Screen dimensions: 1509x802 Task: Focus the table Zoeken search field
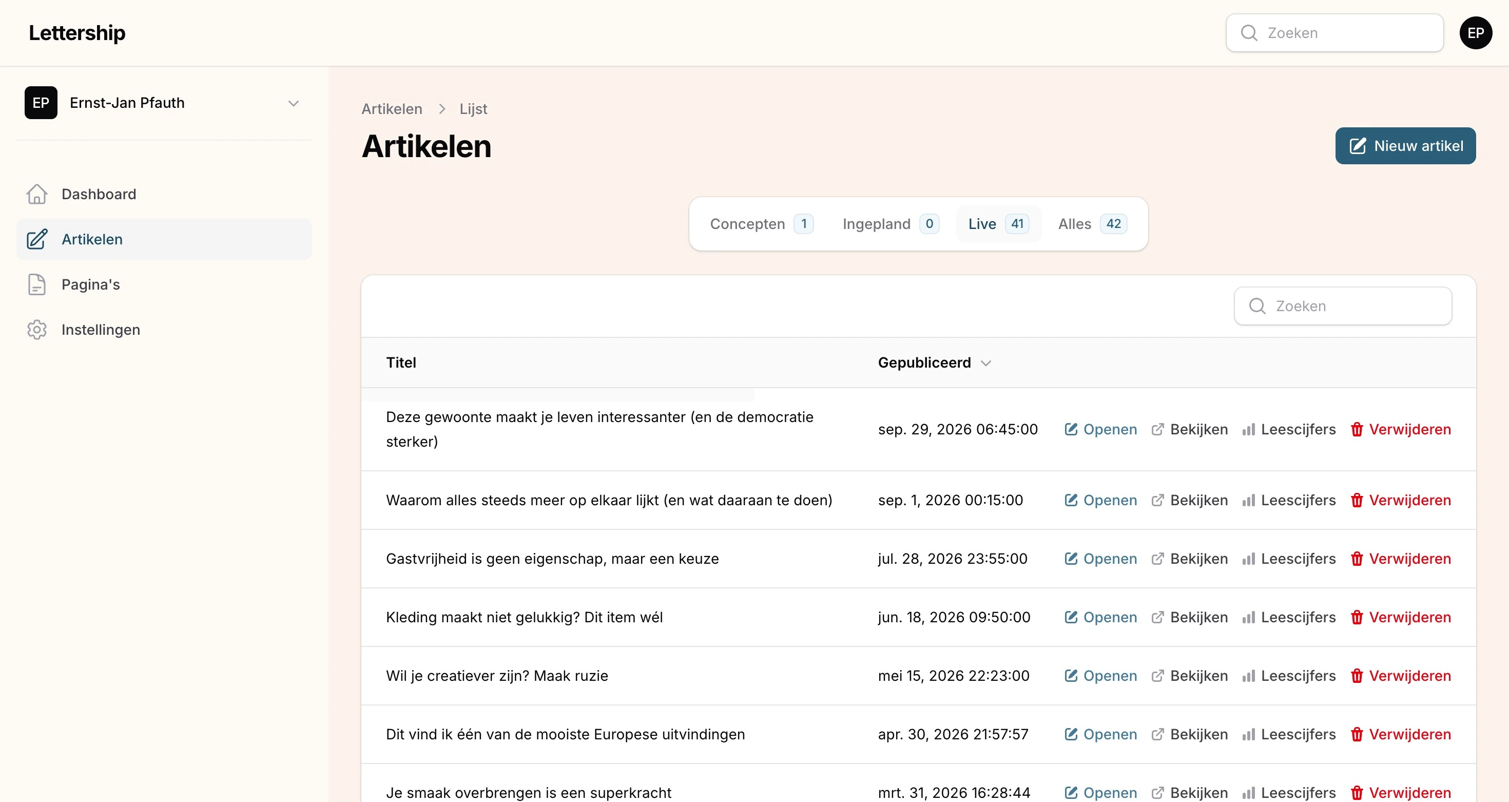1343,306
